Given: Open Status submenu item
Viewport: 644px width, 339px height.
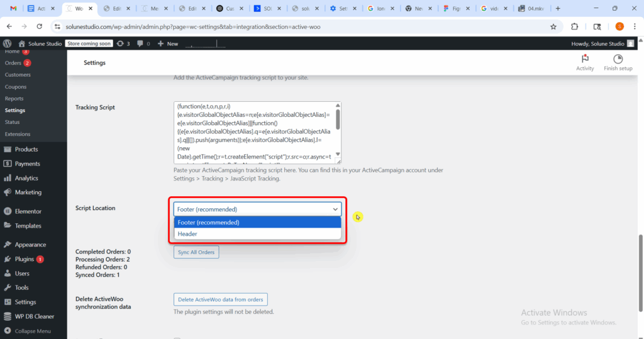Looking at the screenshot, I should 12,122.
